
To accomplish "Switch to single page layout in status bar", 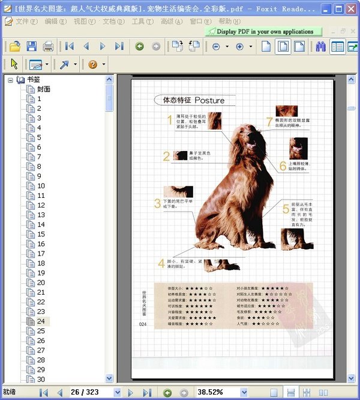I will (274, 393).
